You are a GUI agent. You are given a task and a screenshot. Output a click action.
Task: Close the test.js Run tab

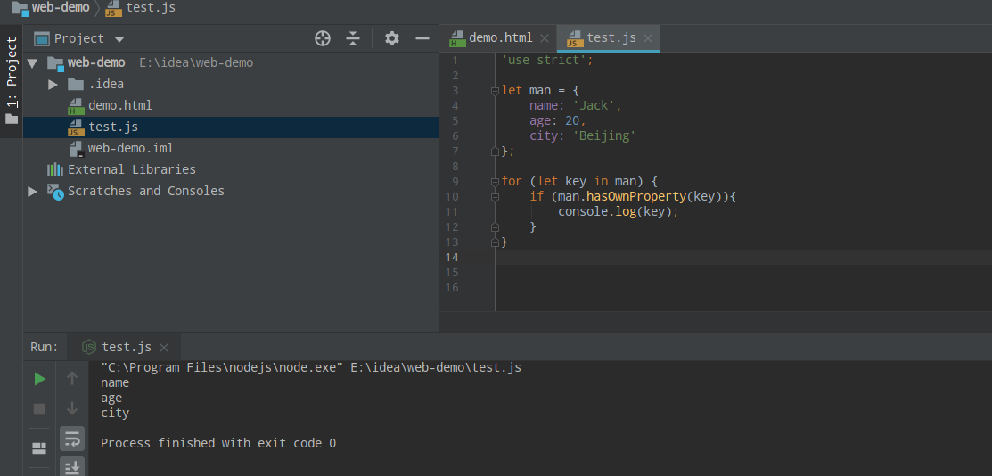(x=164, y=348)
